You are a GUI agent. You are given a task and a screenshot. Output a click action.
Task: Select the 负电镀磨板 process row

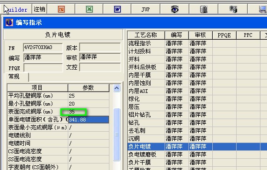point(197,155)
